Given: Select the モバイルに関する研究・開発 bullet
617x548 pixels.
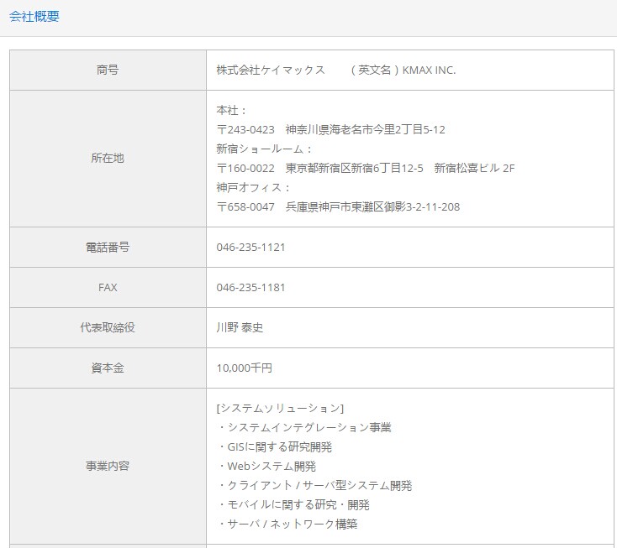Looking at the screenshot, I should [x=293, y=504].
